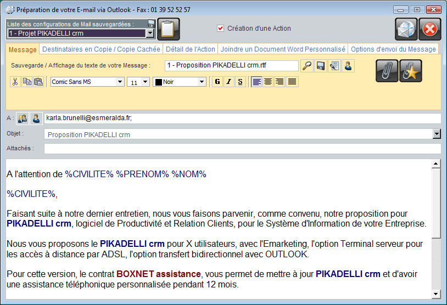The image size is (447, 305).
Task: Switch to the "Détail de l'Action" tab
Action: (x=191, y=49)
